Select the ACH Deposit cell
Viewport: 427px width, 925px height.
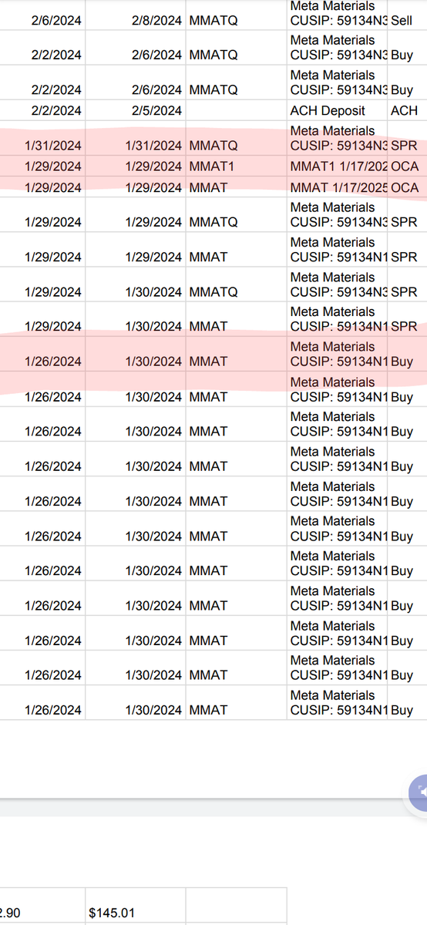click(338, 110)
